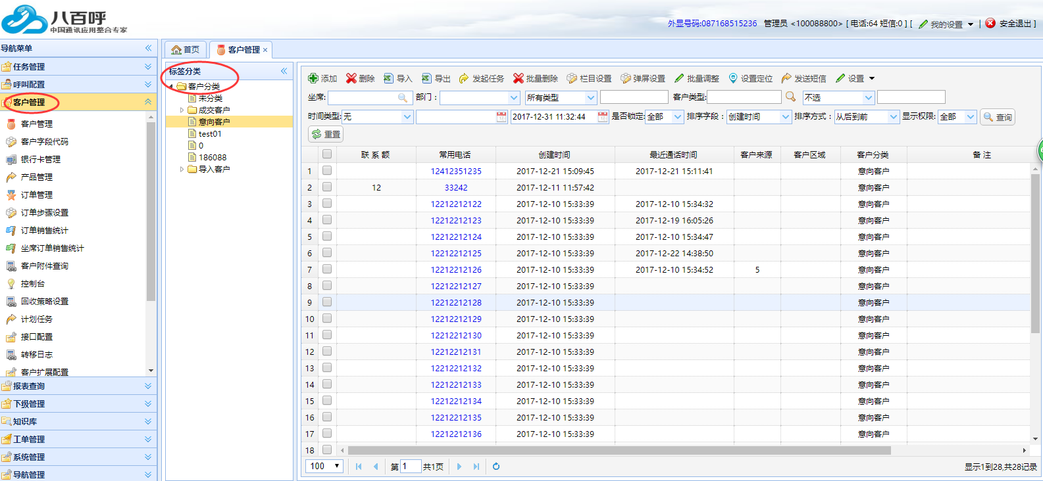Click the 发送短信 send SMS icon
This screenshot has width=1043, height=481.
786,78
